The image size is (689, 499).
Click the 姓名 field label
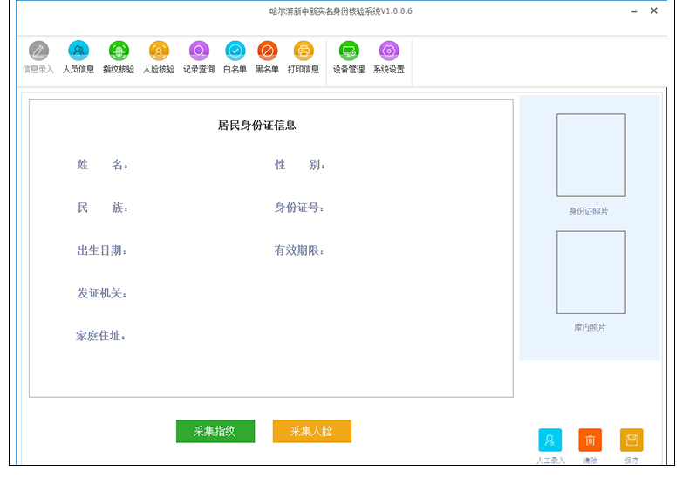102,165
